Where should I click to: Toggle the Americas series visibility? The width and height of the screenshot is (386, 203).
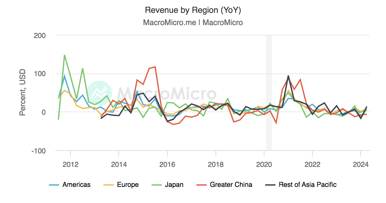pos(76,185)
